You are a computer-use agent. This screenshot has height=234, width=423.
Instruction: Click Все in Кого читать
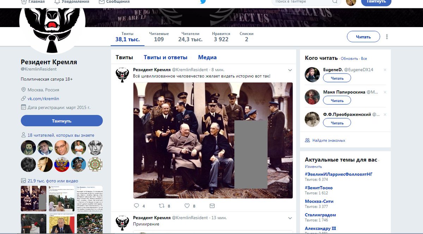[x=364, y=58]
